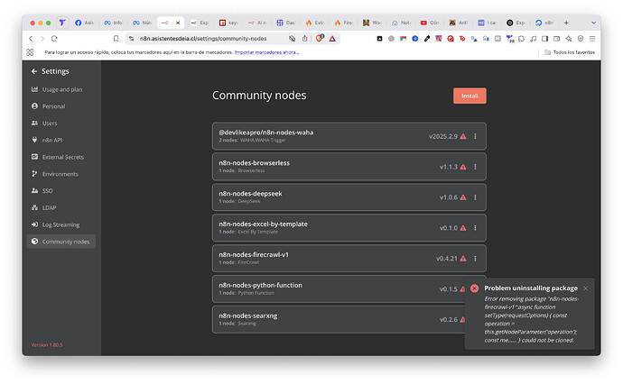Switch to the key tab
This screenshot has height=384, width=623.
[x=228, y=23]
